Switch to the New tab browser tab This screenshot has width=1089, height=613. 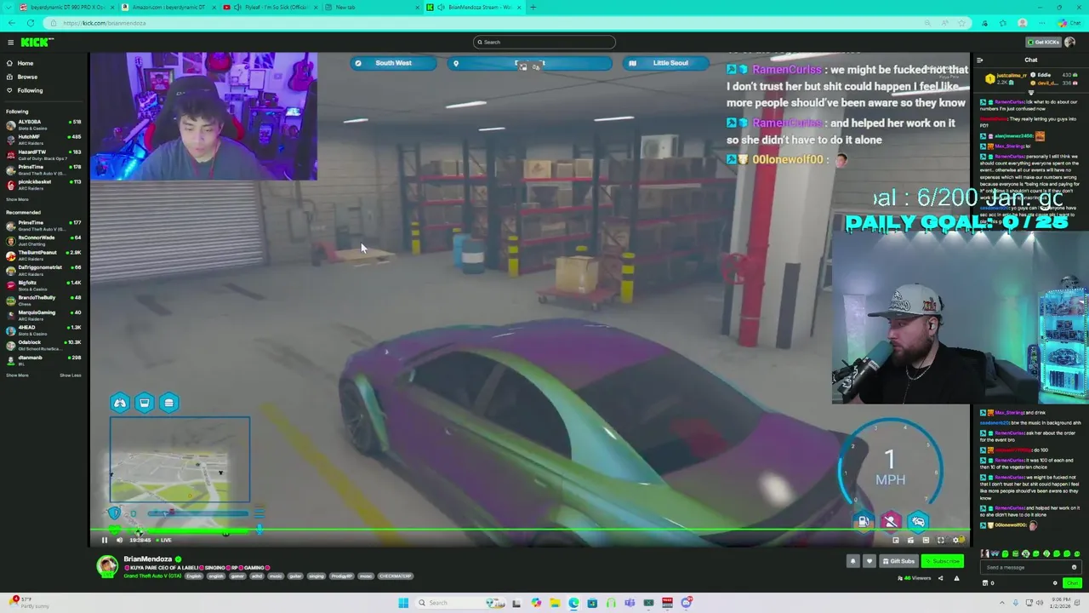click(x=373, y=7)
